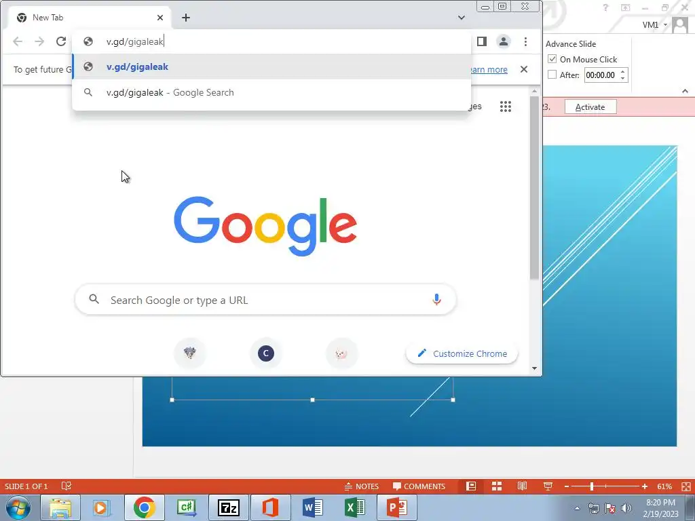Show hidden tray icons arrow
The image size is (695, 521).
577,508
